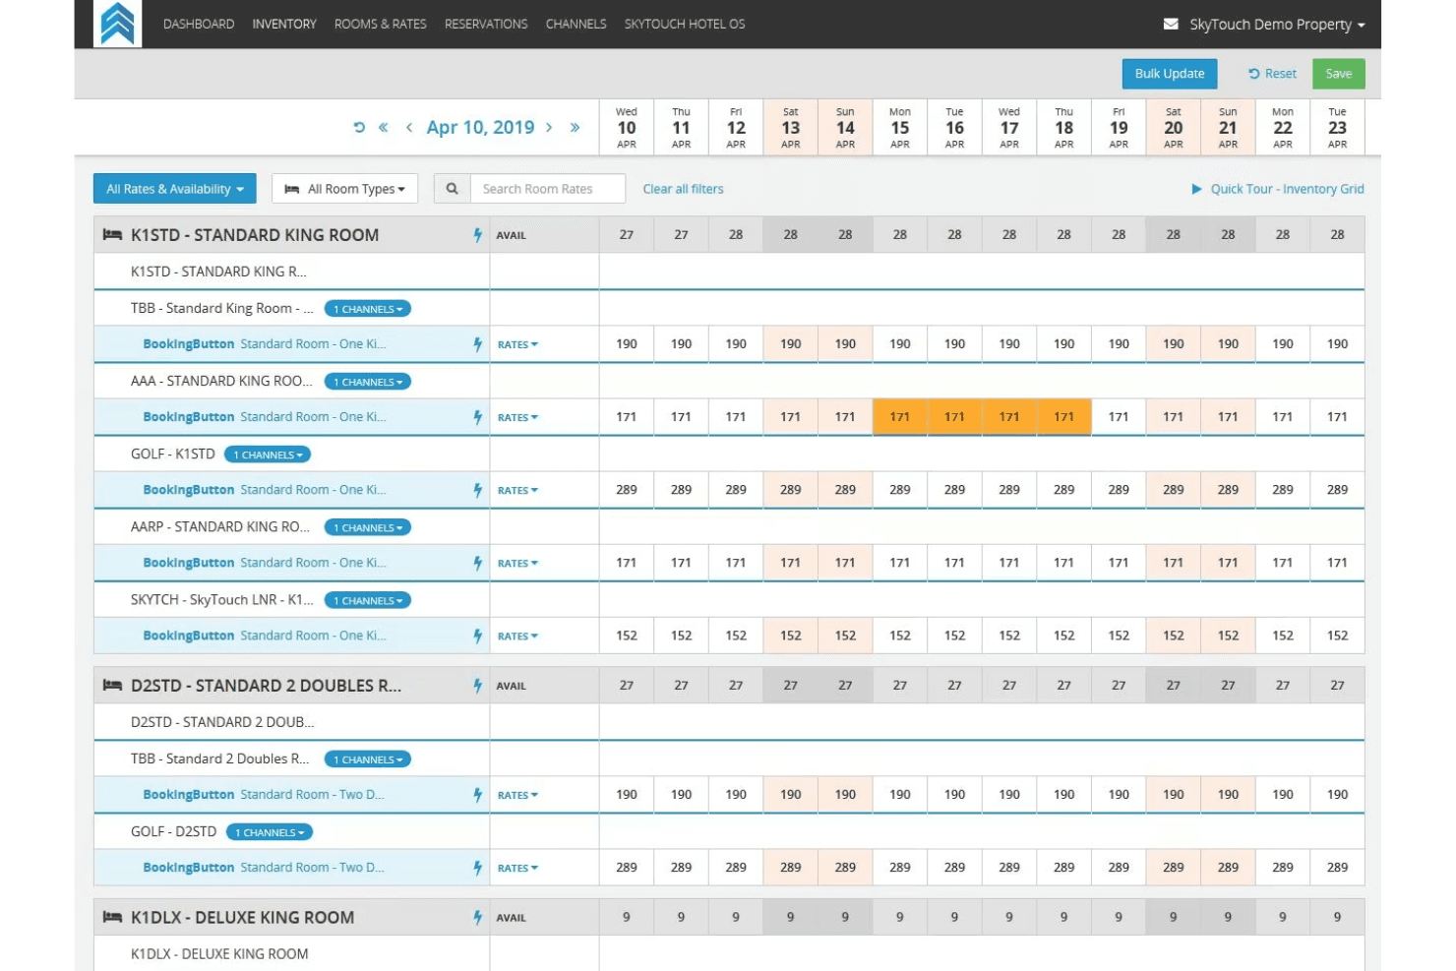The height and width of the screenshot is (971, 1456).
Task: Click the Apr 10, 2019 date picker
Action: [480, 127]
